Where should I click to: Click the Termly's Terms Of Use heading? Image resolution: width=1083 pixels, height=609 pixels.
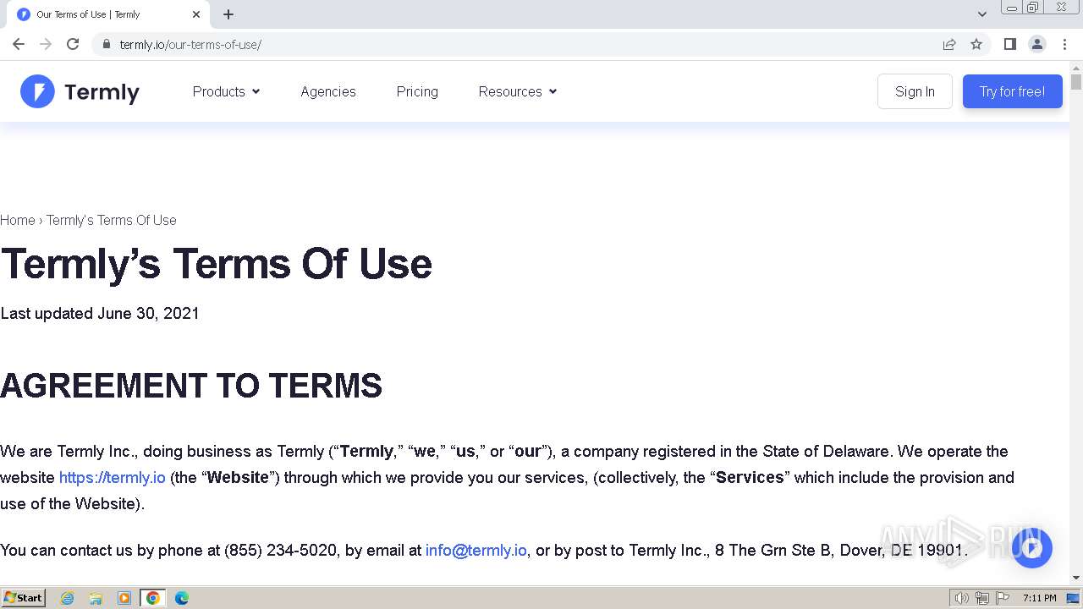[217, 264]
